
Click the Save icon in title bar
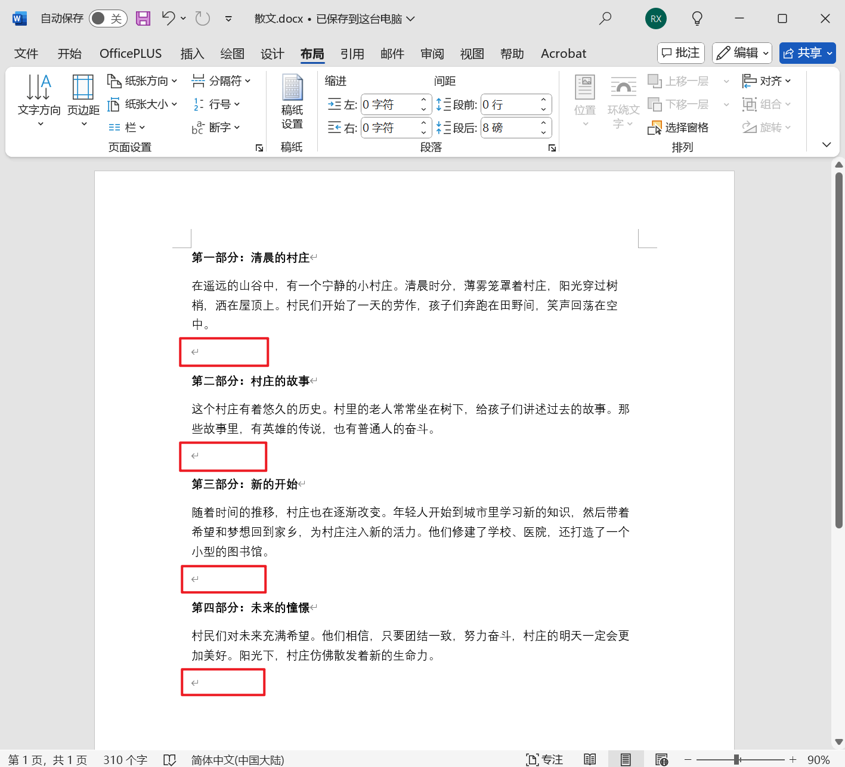[x=143, y=18]
